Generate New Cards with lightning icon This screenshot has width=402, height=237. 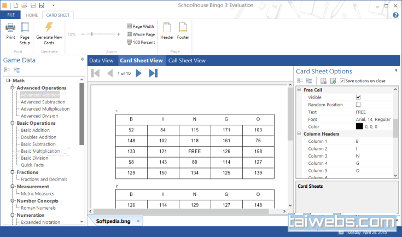tap(49, 33)
